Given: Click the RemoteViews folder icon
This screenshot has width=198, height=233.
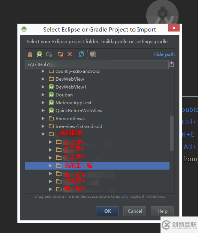Looking at the screenshot, I should tap(51, 119).
